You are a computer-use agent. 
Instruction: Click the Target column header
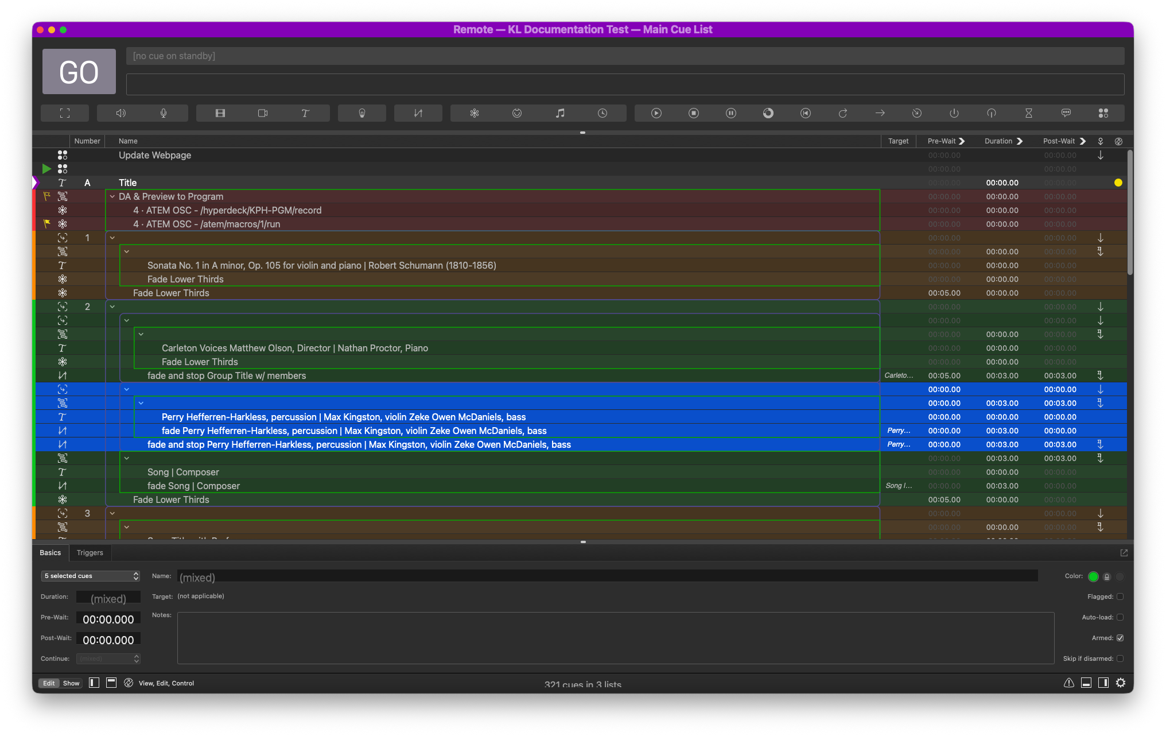898,141
